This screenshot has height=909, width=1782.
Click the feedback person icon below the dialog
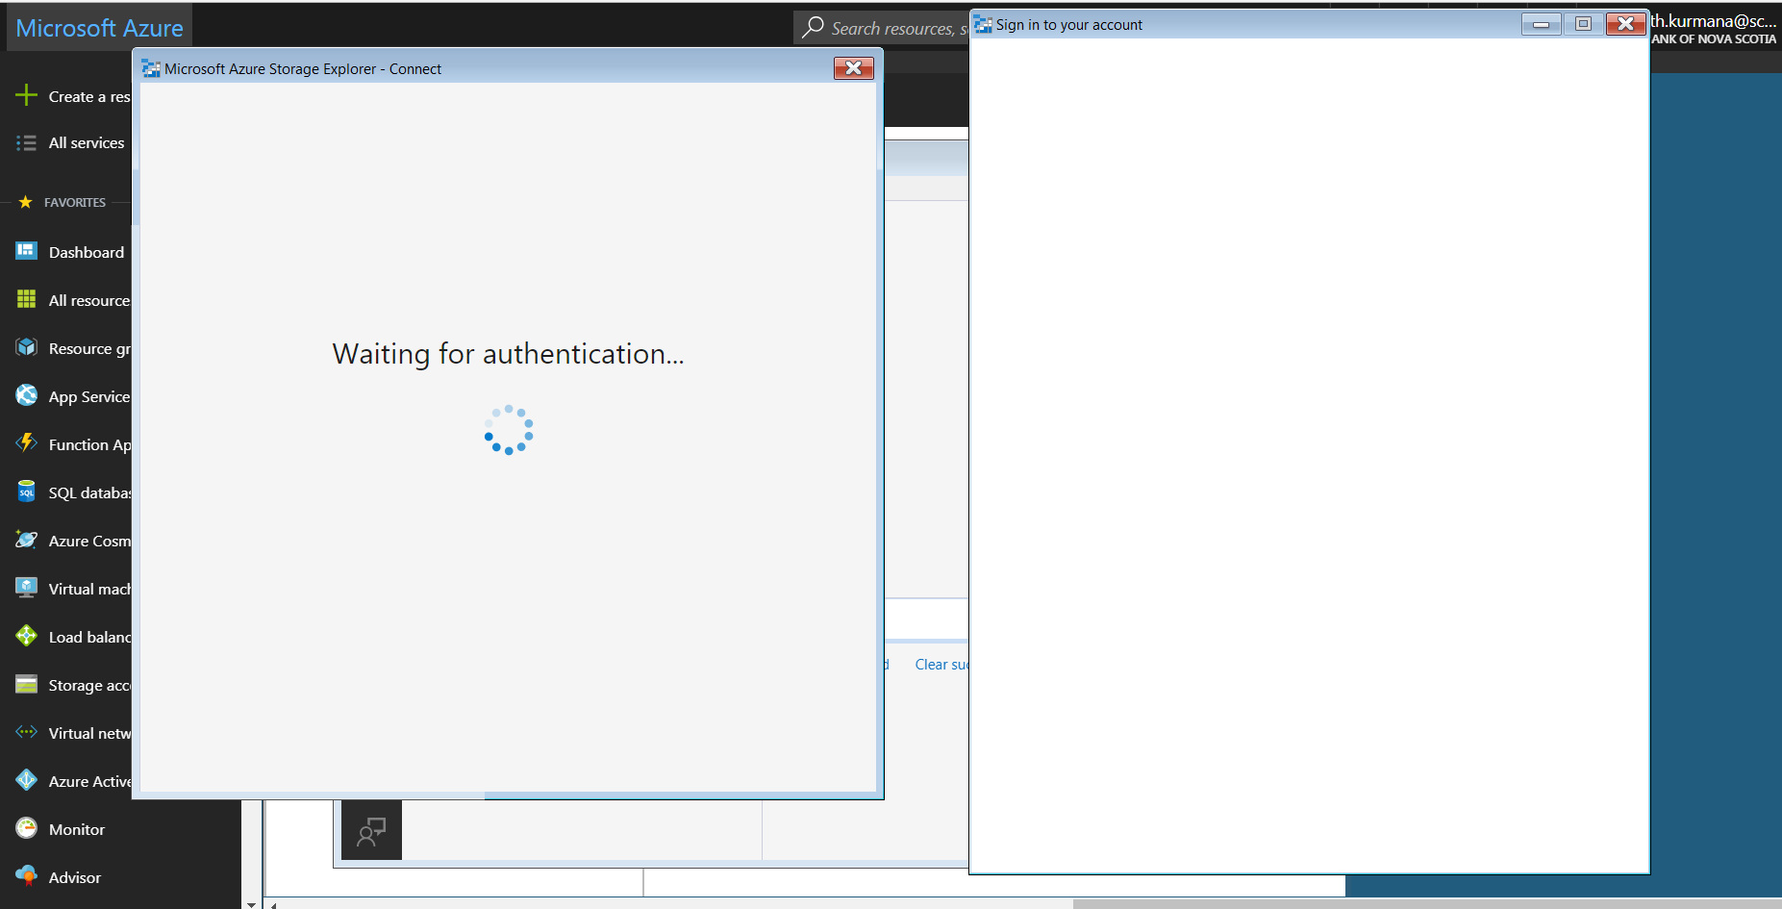point(371,830)
